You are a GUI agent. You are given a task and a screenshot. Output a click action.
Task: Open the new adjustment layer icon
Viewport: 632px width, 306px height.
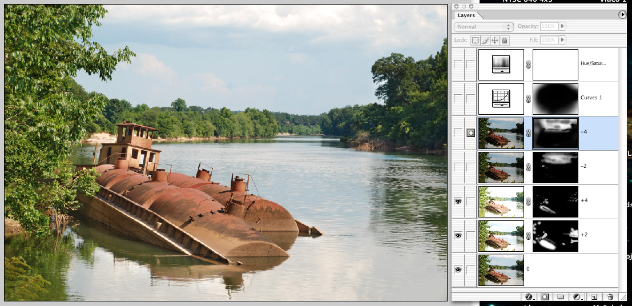[x=577, y=297]
